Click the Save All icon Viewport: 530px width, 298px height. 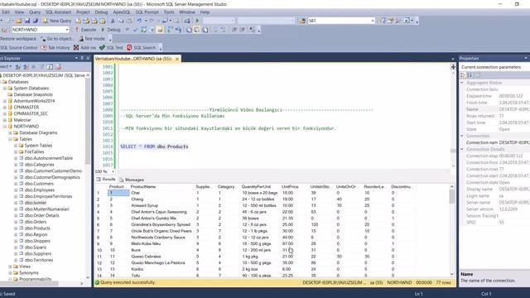click(x=35, y=21)
